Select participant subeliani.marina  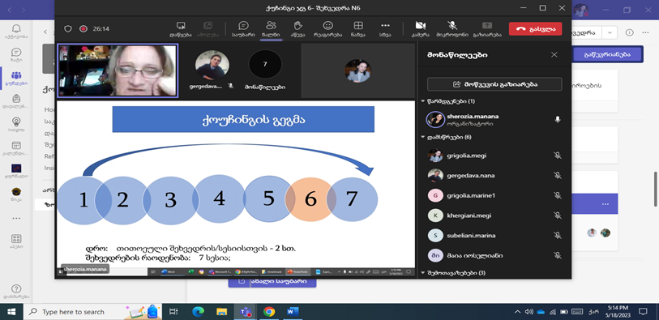(x=494, y=235)
